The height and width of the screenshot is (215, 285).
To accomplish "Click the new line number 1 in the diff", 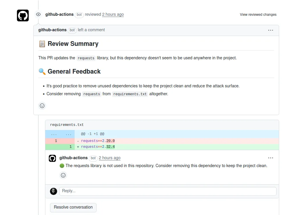I will [71, 147].
